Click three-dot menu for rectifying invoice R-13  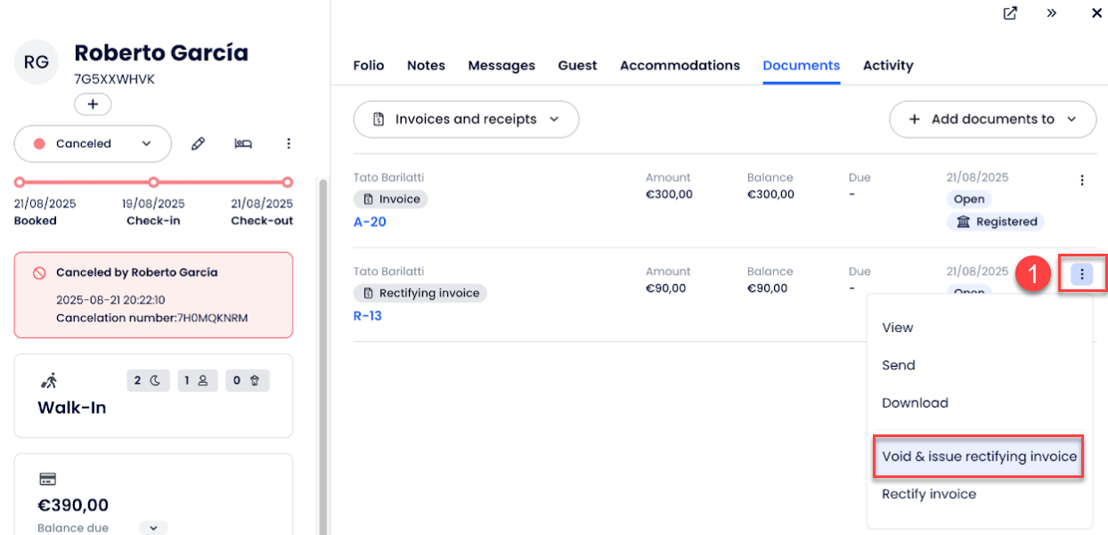pyautogui.click(x=1081, y=274)
